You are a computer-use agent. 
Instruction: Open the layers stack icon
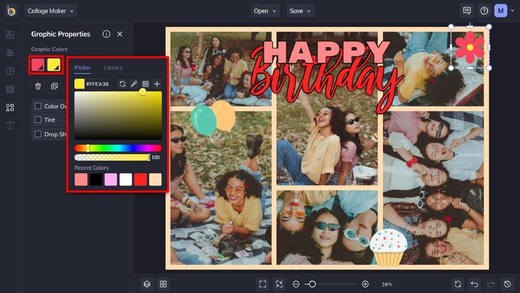coord(147,284)
